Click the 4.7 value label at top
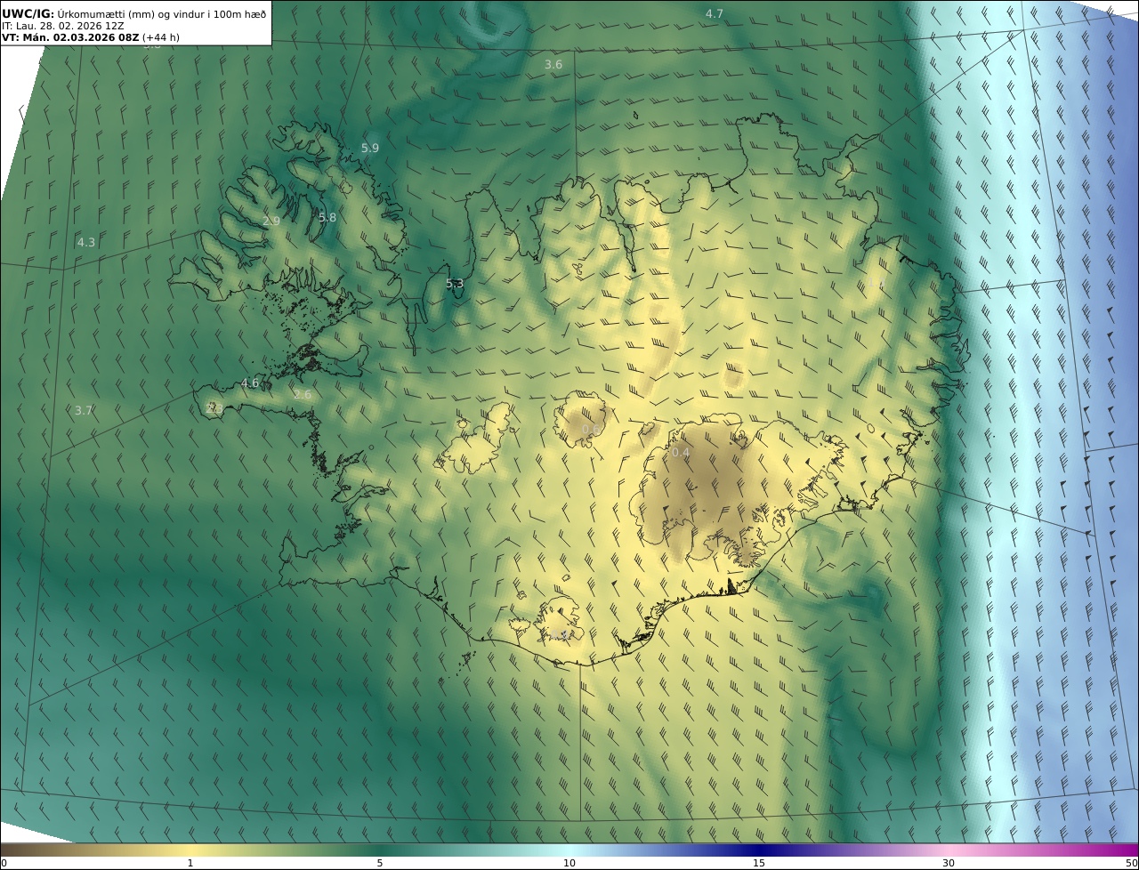The width and height of the screenshot is (1139, 870). (714, 13)
